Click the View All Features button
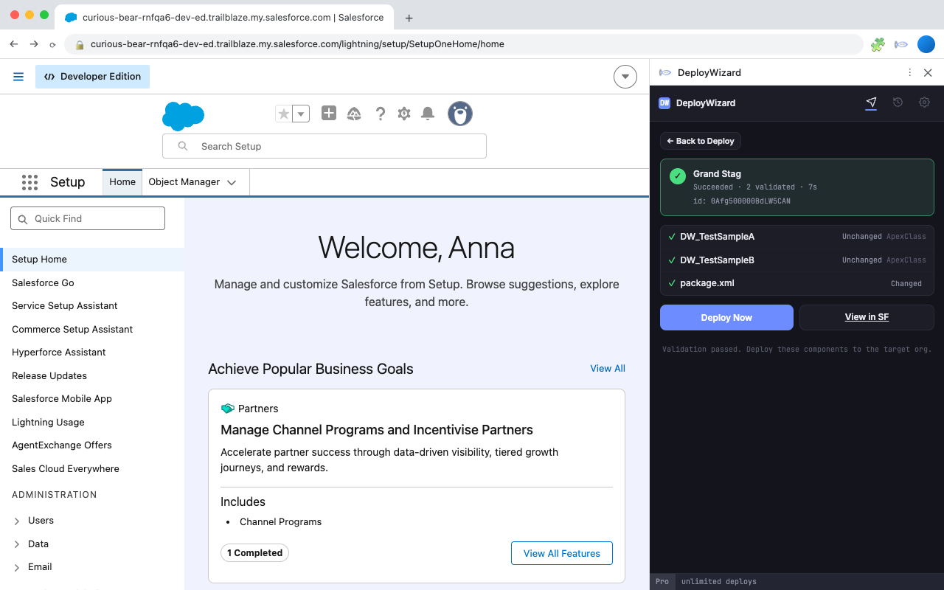This screenshot has width=944, height=590. [562, 553]
